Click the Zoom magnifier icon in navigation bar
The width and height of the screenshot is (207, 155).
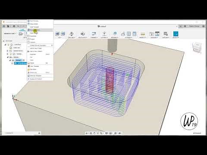click(x=101, y=133)
